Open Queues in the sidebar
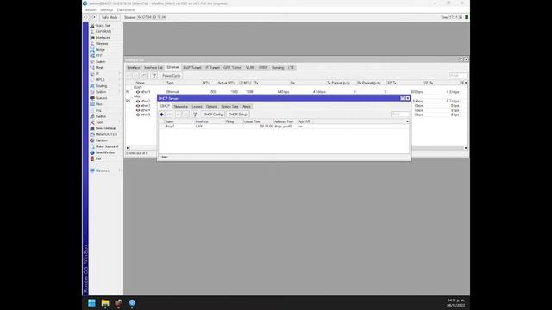This screenshot has height=310, width=552. (101, 98)
